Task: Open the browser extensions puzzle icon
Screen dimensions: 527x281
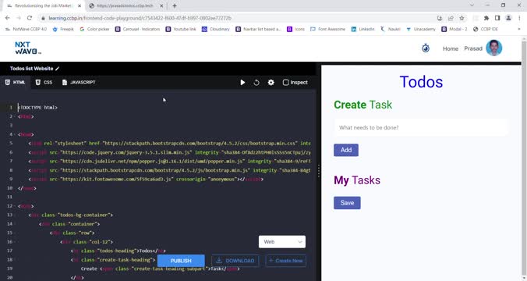Action: click(x=486, y=18)
